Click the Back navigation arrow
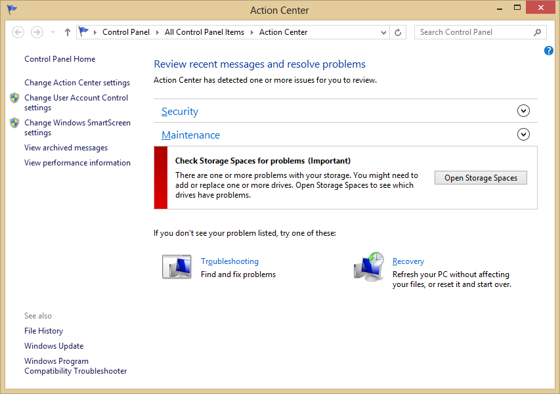Viewport: 560px width, 394px height. click(18, 32)
